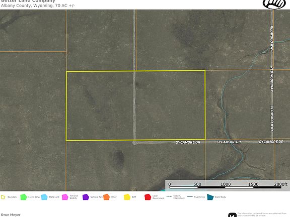
Task: Click the paw print logo
Action: coord(274,4)
